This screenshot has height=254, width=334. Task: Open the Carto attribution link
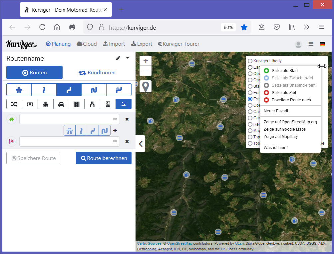point(142,243)
